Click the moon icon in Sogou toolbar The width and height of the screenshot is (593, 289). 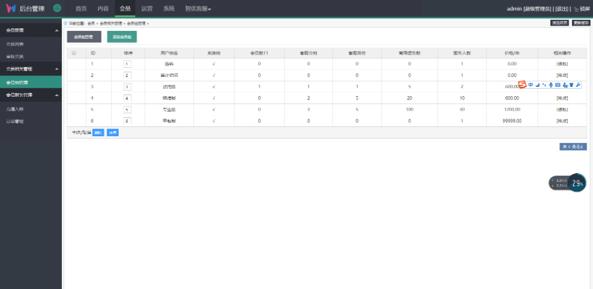(x=537, y=85)
